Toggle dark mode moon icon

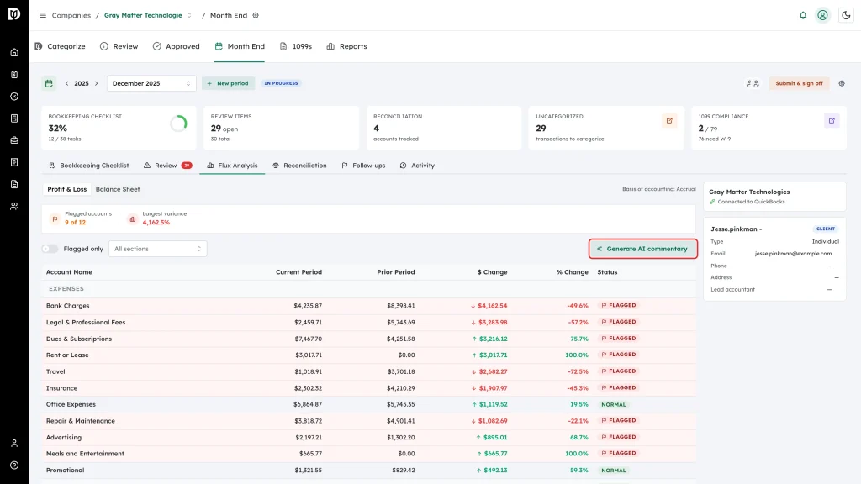(846, 15)
